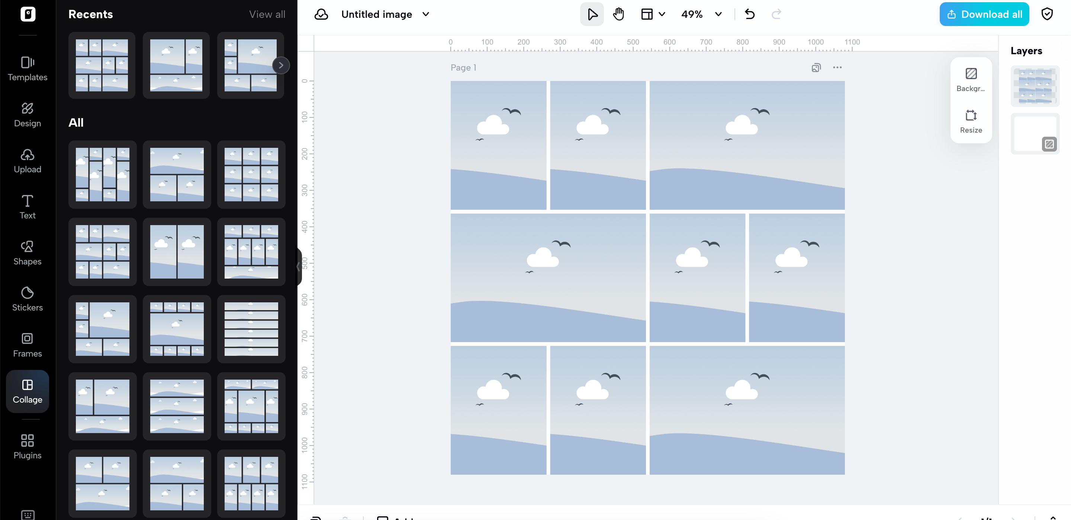Image resolution: width=1071 pixels, height=520 pixels.
Task: Expand the 49% zoom dropdown
Action: 718,14
